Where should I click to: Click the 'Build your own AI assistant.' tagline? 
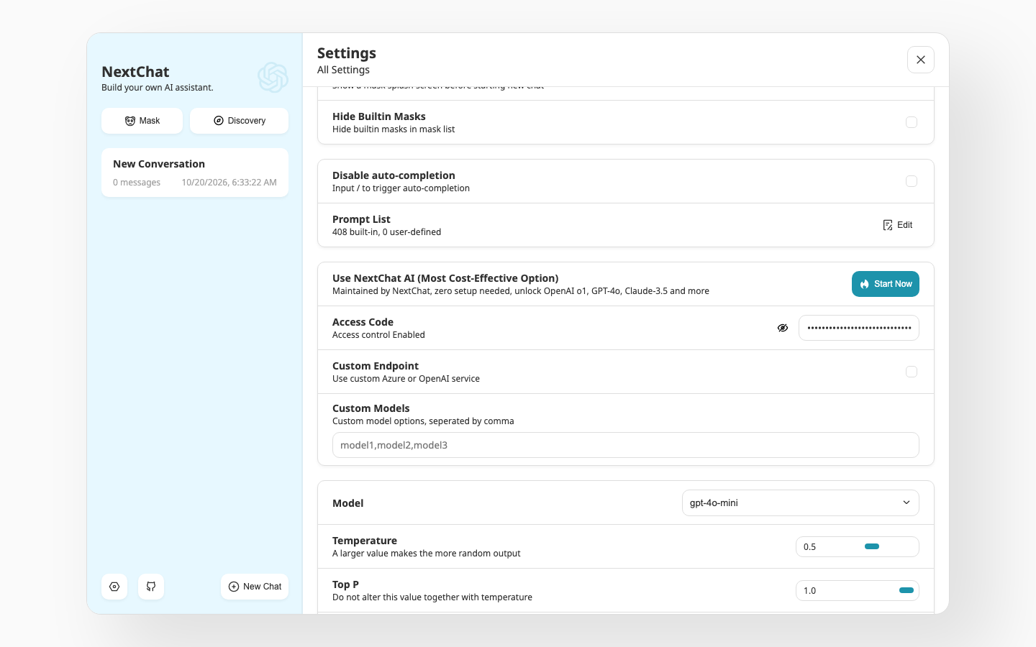click(x=158, y=88)
